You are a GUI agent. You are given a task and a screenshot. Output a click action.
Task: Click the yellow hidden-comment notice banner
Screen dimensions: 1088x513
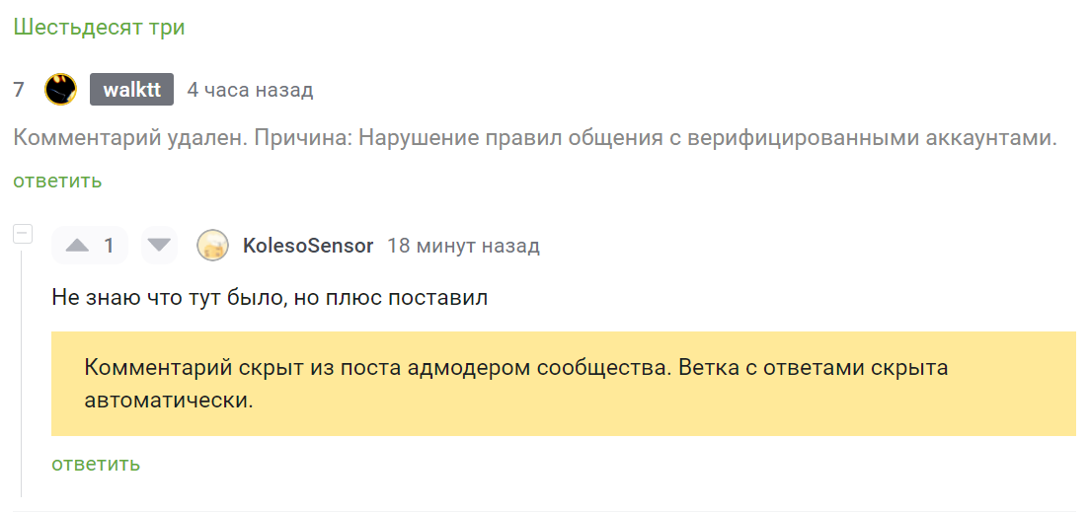coord(563,384)
